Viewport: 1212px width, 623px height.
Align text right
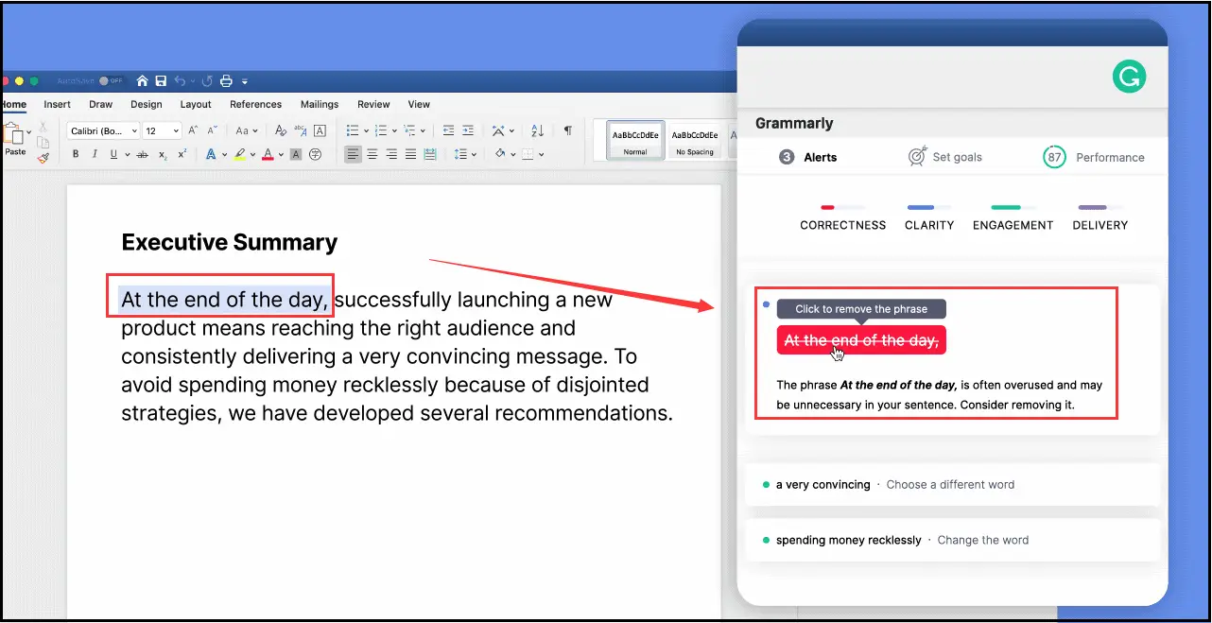click(x=391, y=154)
